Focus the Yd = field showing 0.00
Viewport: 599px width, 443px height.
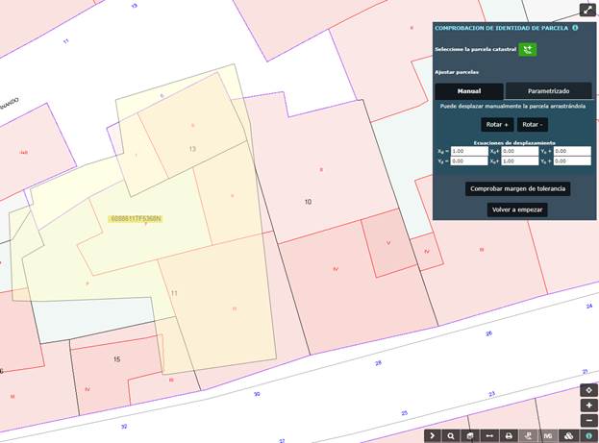[469, 161]
